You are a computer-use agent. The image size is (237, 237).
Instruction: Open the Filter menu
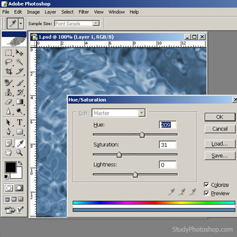[x=84, y=12]
